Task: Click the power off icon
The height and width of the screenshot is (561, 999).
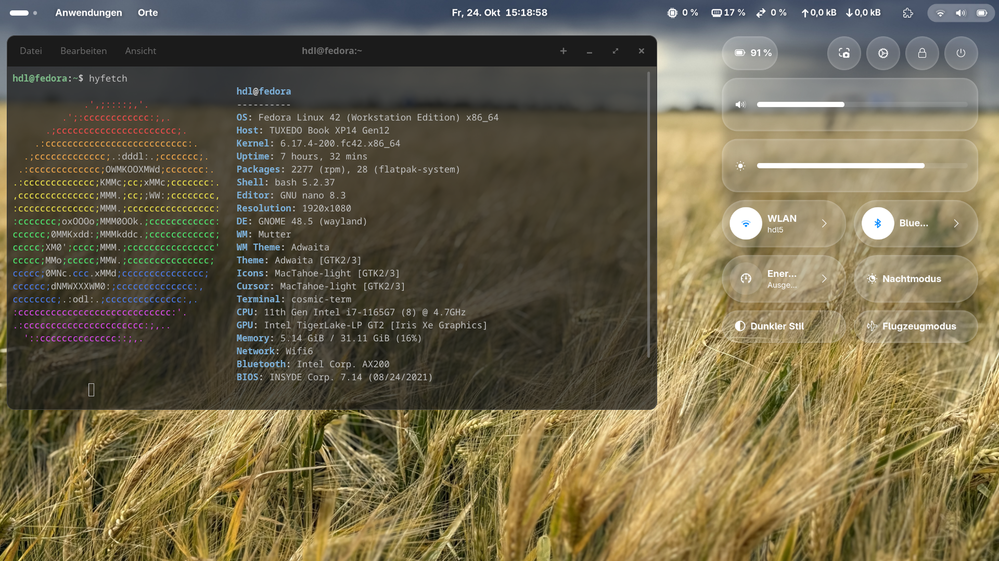Action: pyautogui.click(x=961, y=53)
